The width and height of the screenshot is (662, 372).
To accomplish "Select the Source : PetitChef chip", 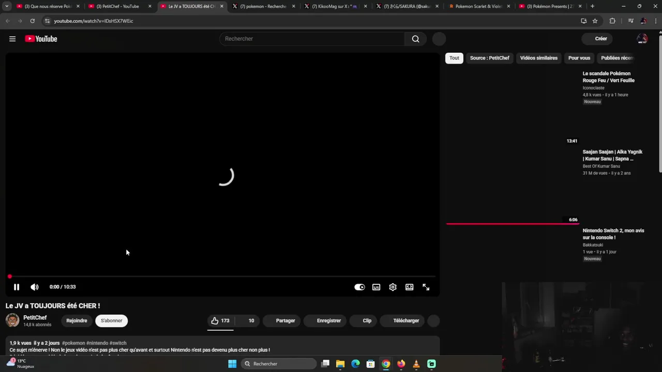I will pos(490,58).
